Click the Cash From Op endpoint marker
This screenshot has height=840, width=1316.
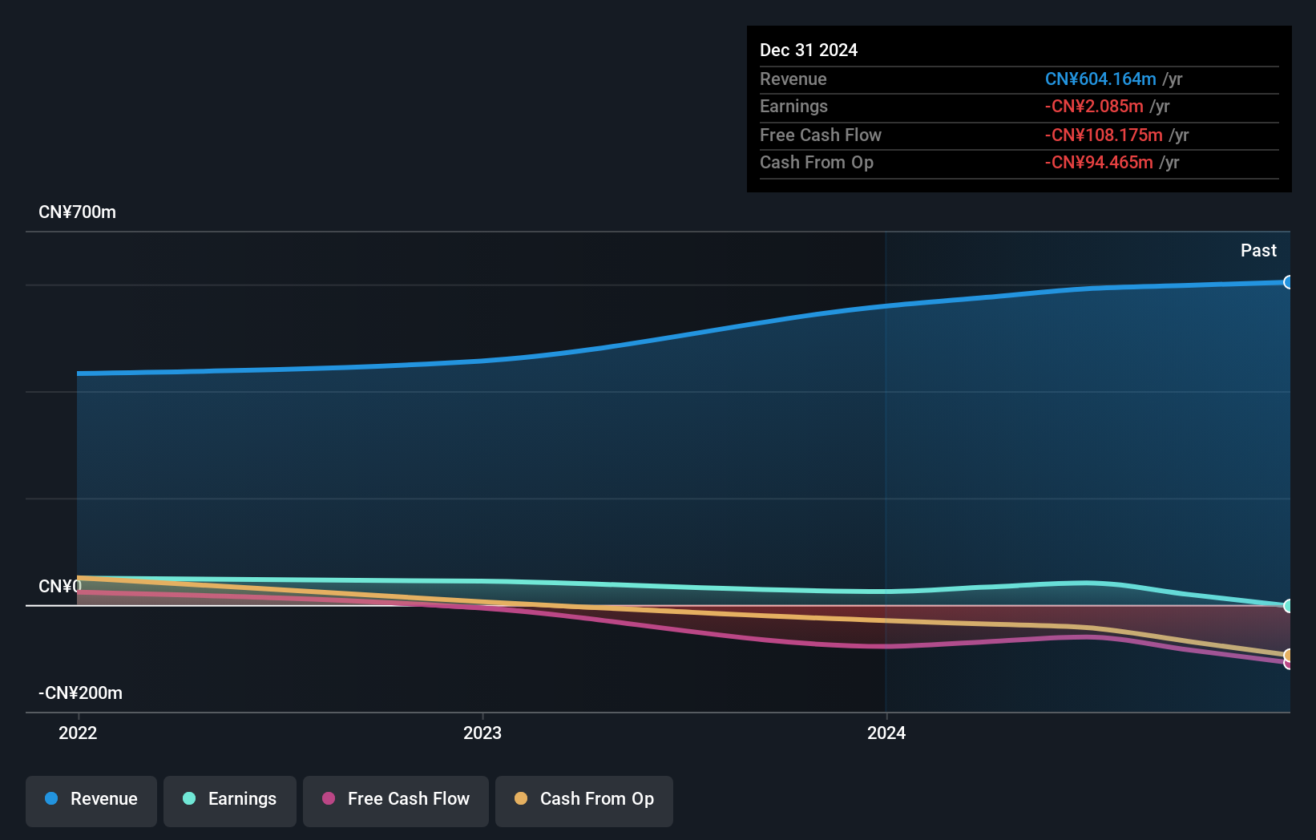click(x=1288, y=656)
